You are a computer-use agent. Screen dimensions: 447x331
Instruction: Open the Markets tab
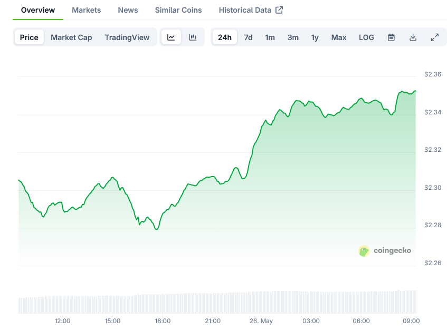click(87, 10)
